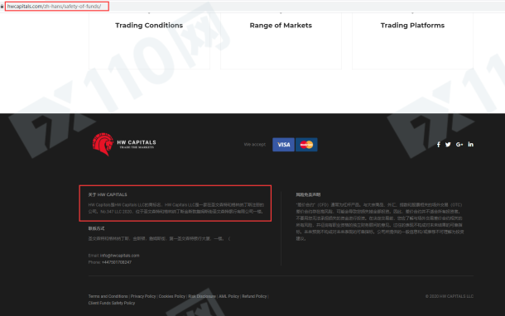Click the '联系方式' contact heading
The image size is (505, 316).
point(96,228)
